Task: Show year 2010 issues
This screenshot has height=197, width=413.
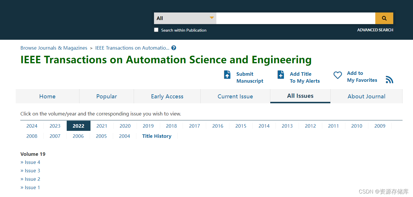Action: (x=357, y=126)
